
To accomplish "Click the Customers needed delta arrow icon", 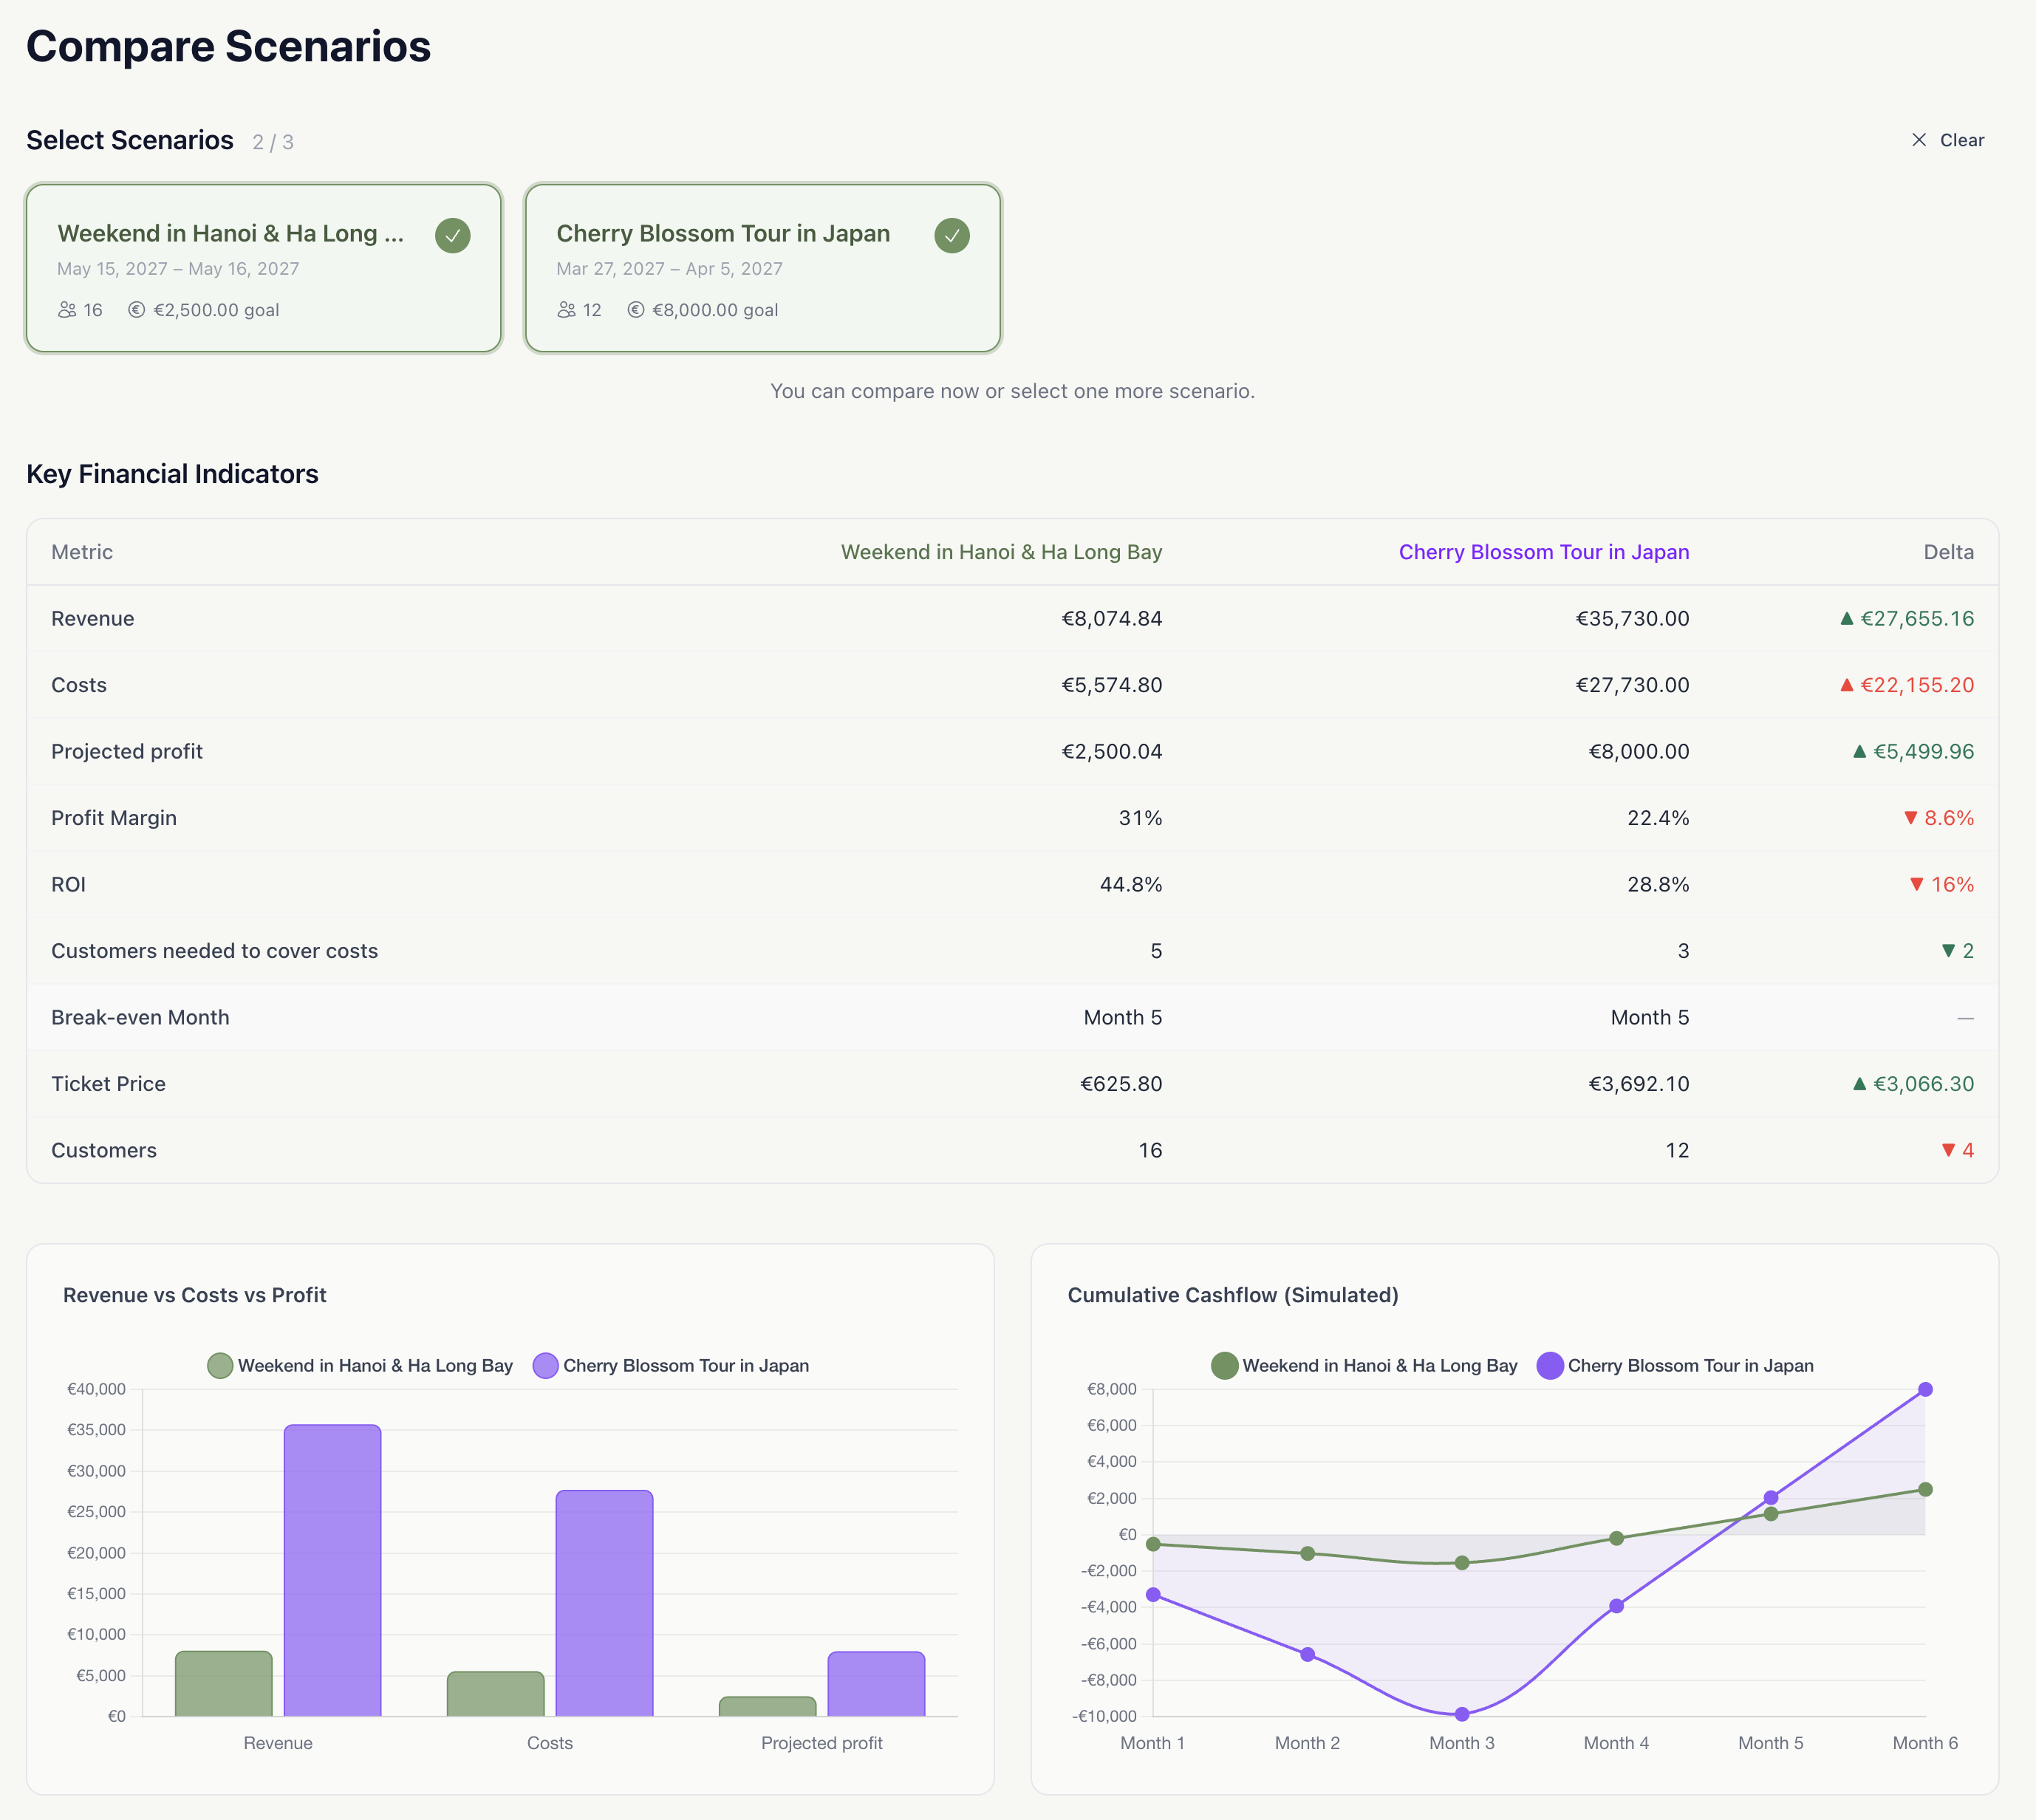I will (1948, 951).
